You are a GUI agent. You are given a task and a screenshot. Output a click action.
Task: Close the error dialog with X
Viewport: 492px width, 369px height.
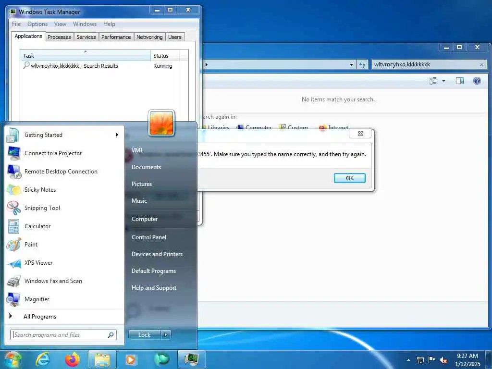pos(360,134)
